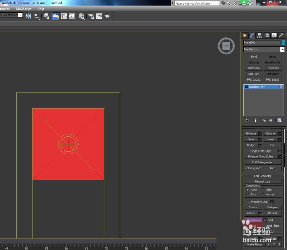Switch to the Hierarchy panel tab
Viewport: 287px width, 250px height.
pyautogui.click(x=259, y=35)
